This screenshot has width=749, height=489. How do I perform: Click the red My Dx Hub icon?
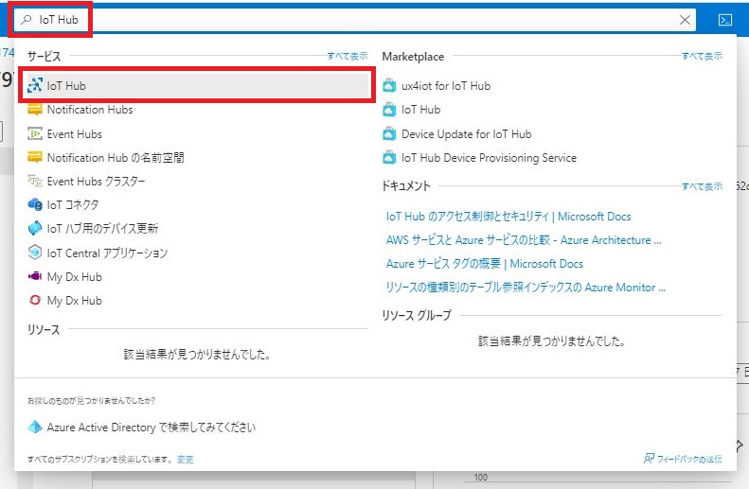(35, 300)
